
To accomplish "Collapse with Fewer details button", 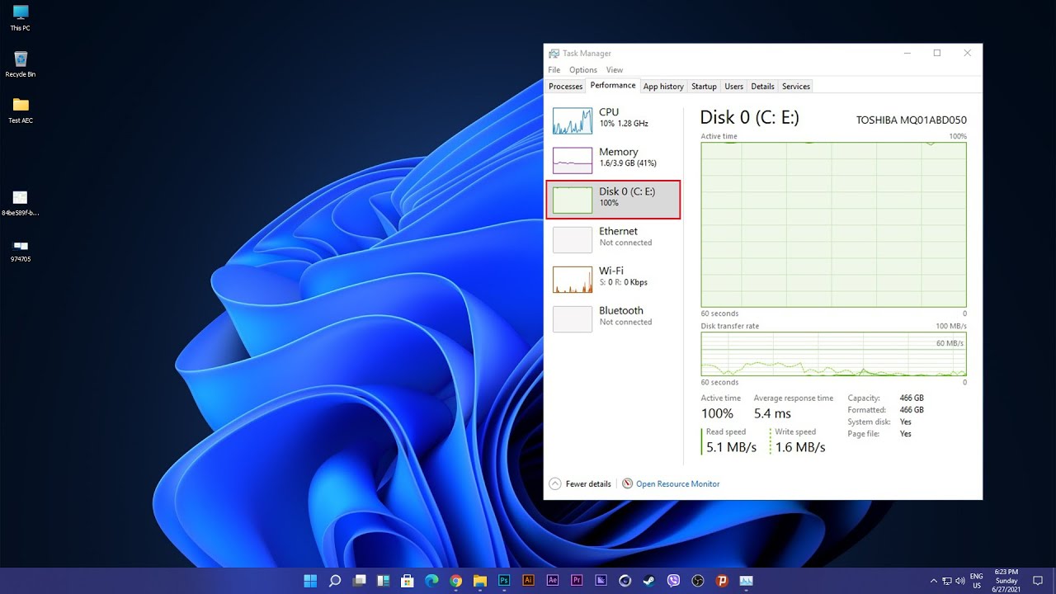I will pos(580,484).
